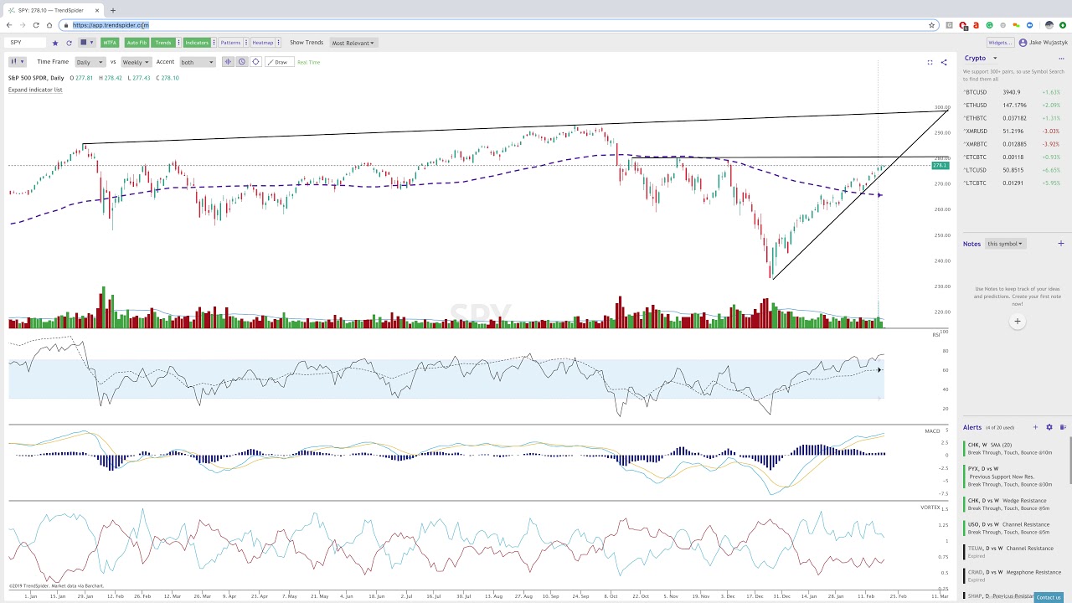Toggle Auto Fib on the chart
1072x603 pixels.
click(x=137, y=43)
